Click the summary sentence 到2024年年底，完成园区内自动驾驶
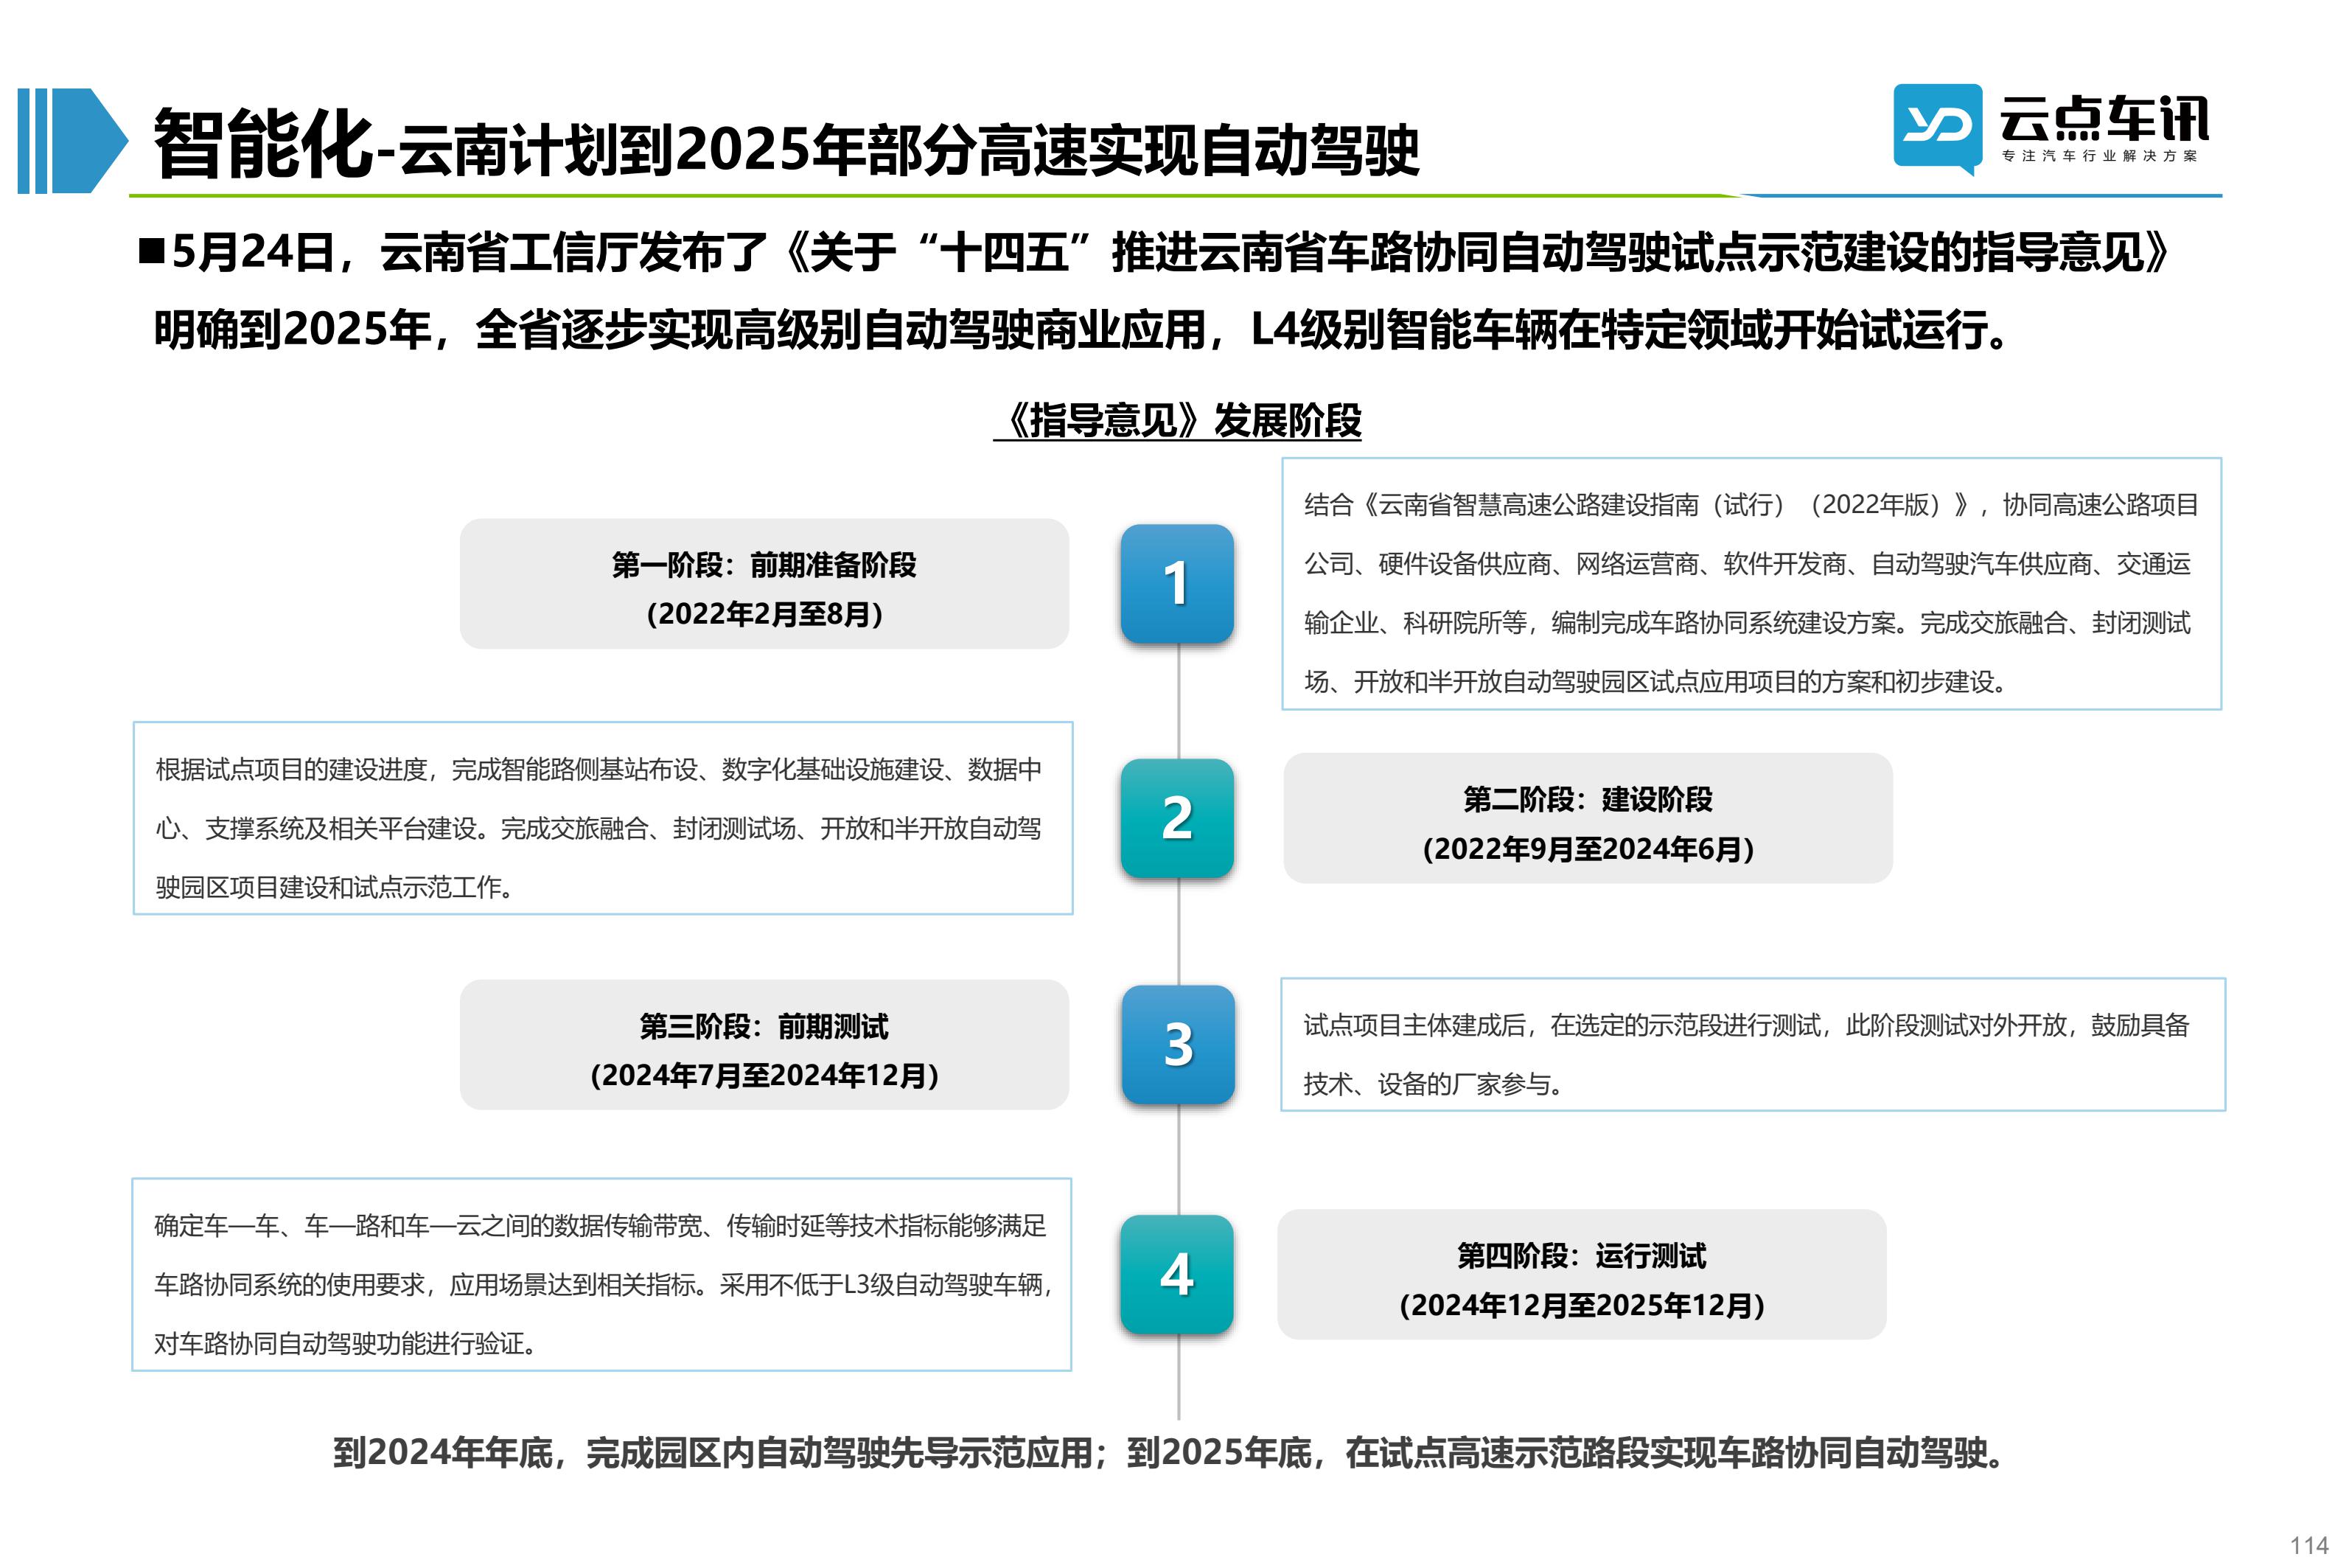The height and width of the screenshot is (1568, 2352). click(1170, 1453)
